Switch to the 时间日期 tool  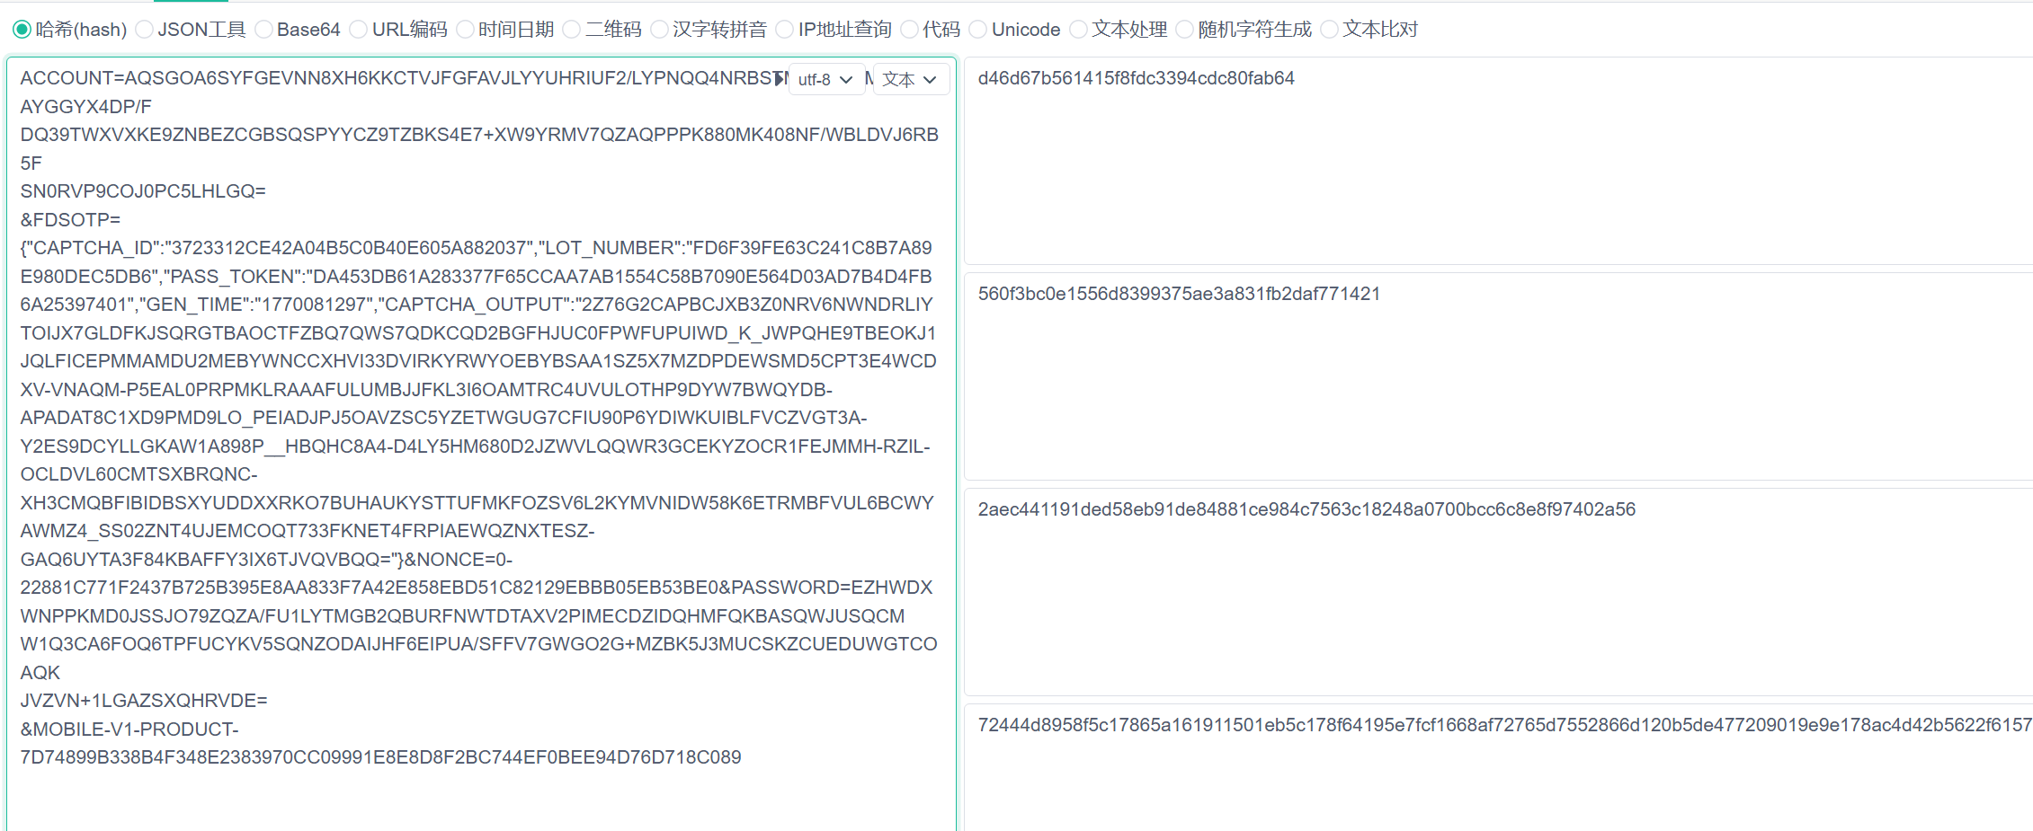pos(466,30)
